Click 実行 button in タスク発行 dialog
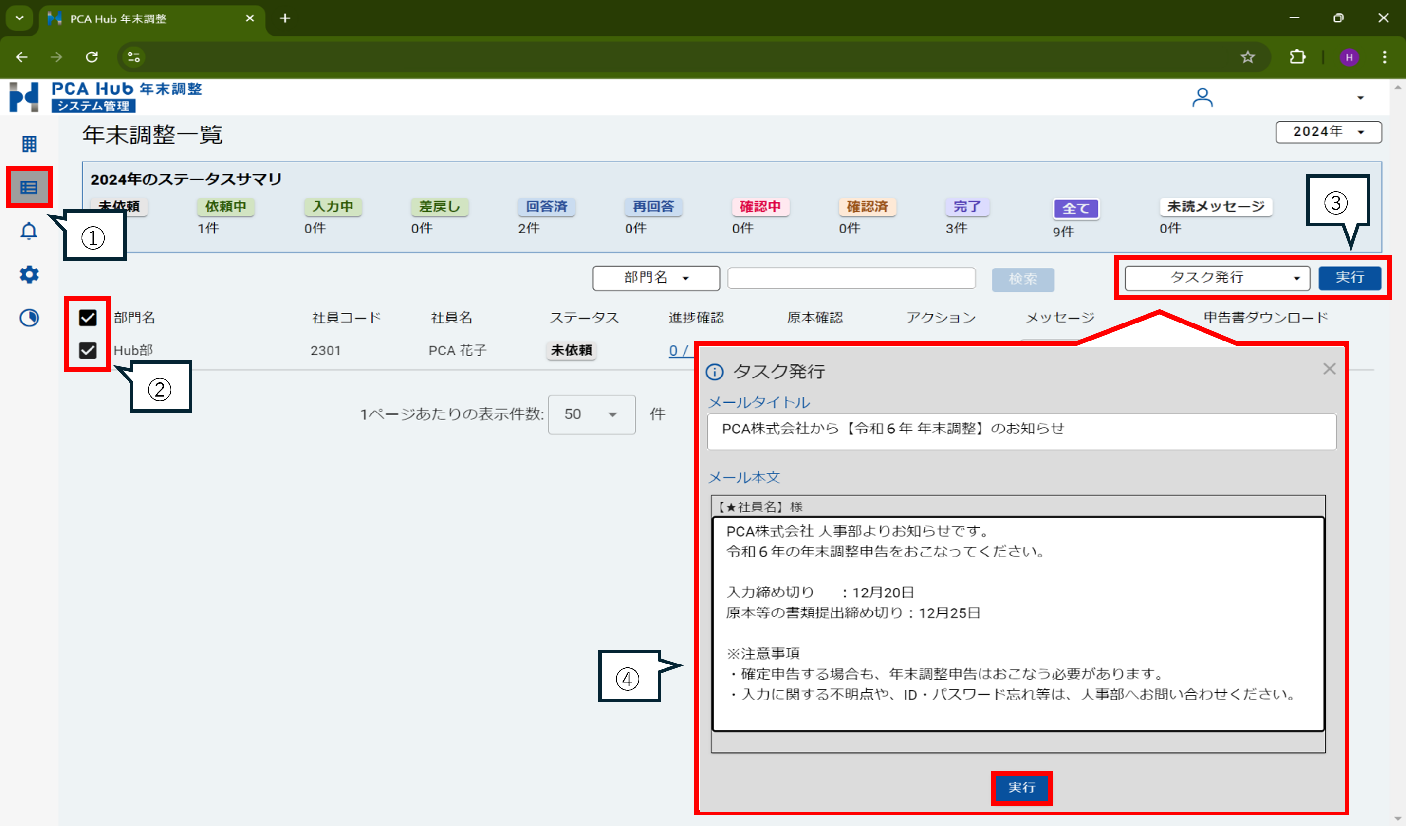This screenshot has width=1406, height=826. pyautogui.click(x=1021, y=788)
